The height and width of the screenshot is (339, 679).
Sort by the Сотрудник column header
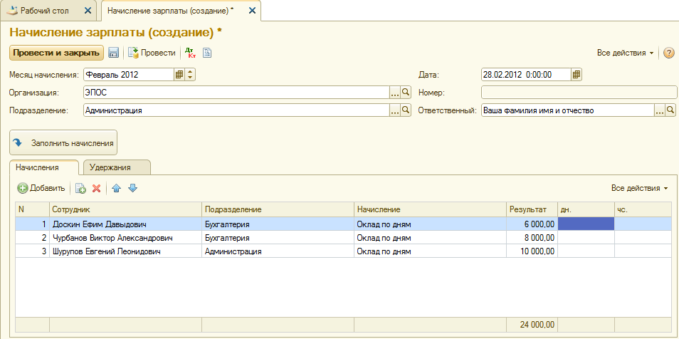(x=125, y=209)
